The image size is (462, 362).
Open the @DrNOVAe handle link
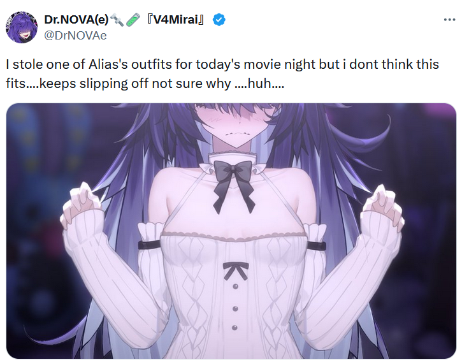[x=75, y=36]
